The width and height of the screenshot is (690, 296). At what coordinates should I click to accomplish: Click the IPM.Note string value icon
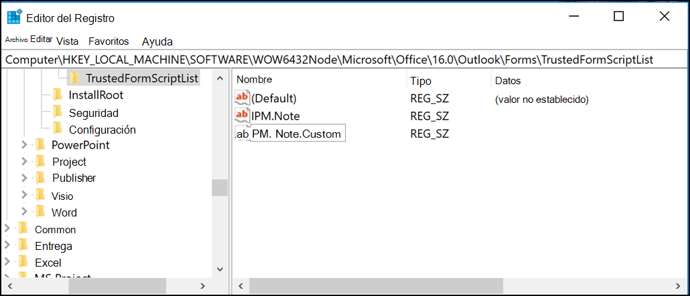[243, 116]
